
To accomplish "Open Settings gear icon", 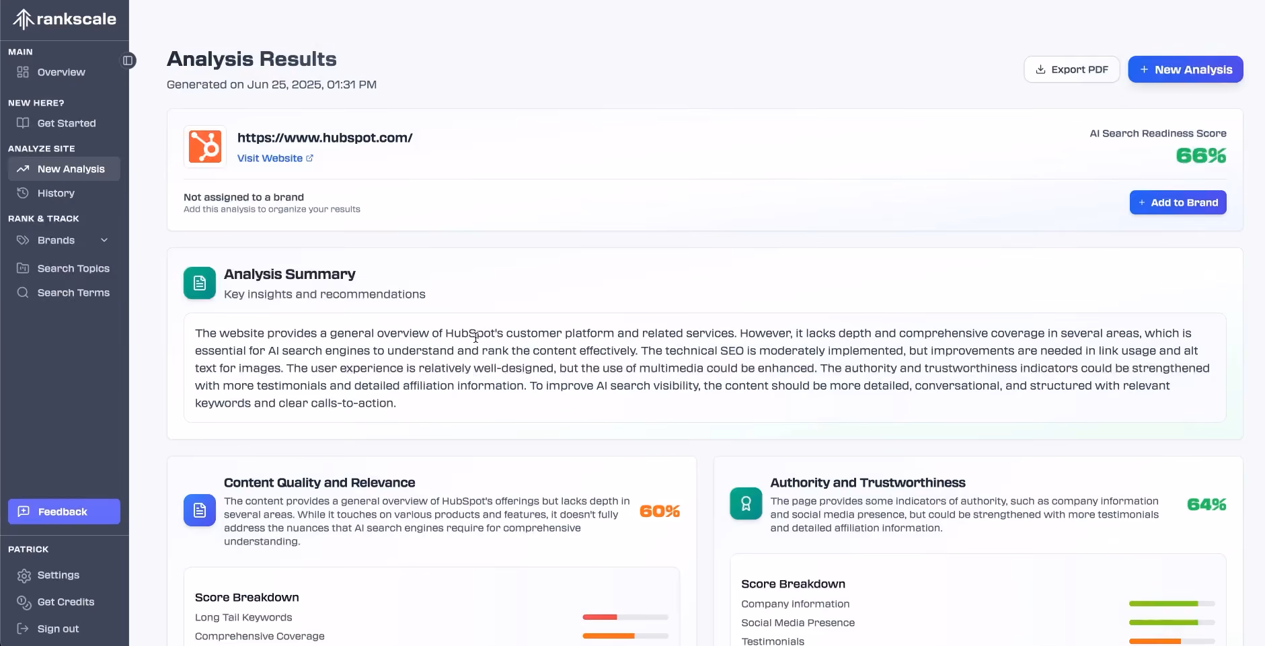I will (x=24, y=575).
